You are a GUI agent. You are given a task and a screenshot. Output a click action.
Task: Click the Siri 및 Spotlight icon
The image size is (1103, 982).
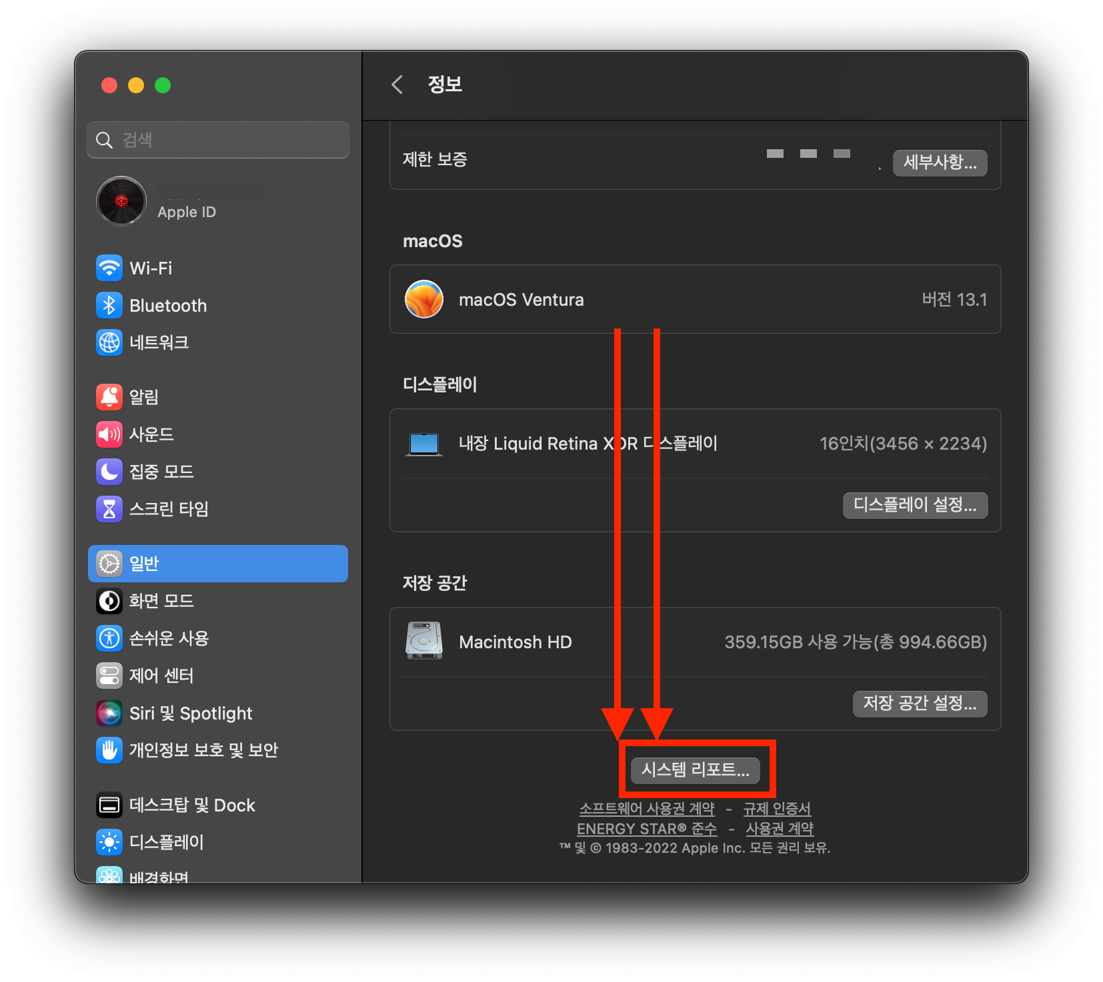pyautogui.click(x=109, y=713)
